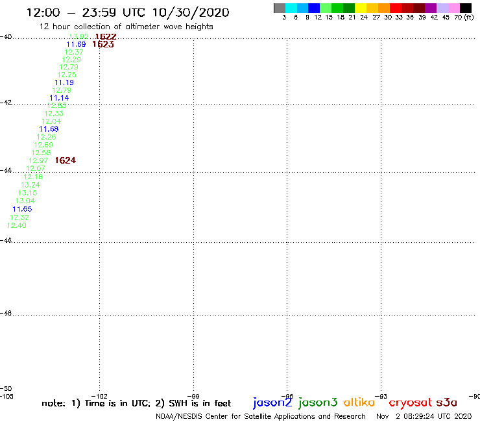Click the cyan swatch in the color scale
This screenshot has height=422, width=480.
click(x=291, y=8)
